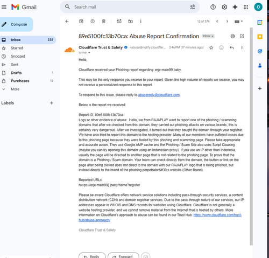Open the Google apps grid
Viewport: 269px width, 258px height.
point(246,7)
